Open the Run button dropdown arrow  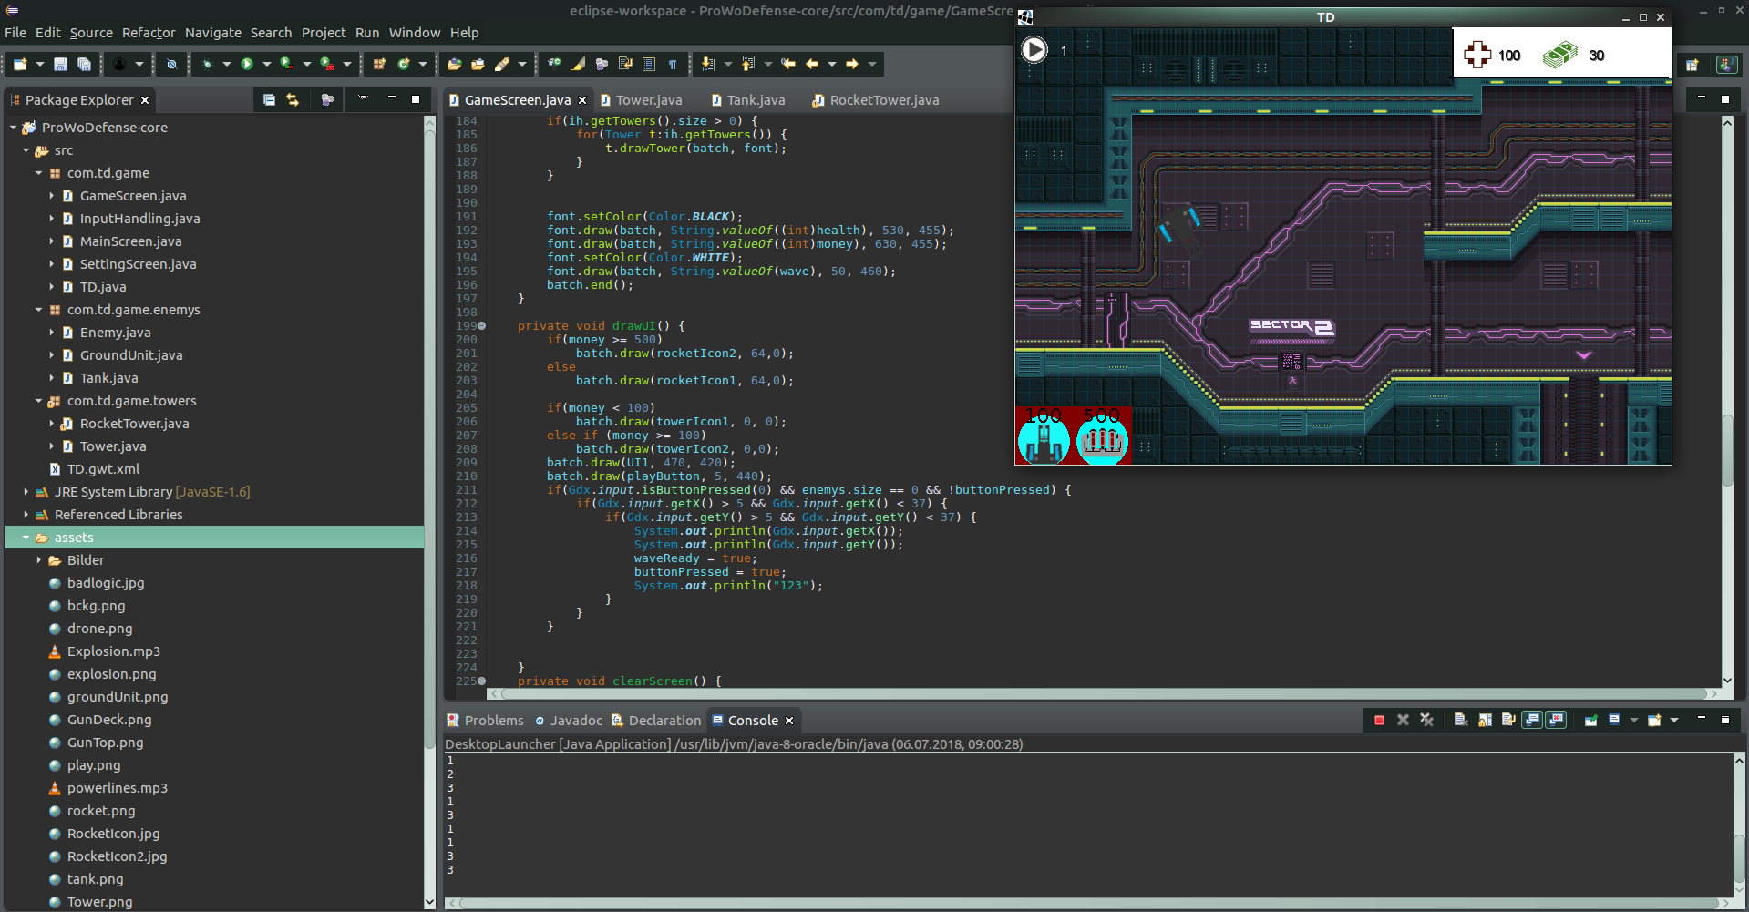point(266,64)
